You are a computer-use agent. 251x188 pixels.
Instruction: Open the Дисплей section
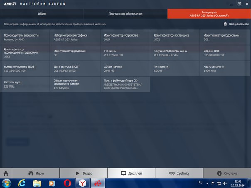(131, 173)
